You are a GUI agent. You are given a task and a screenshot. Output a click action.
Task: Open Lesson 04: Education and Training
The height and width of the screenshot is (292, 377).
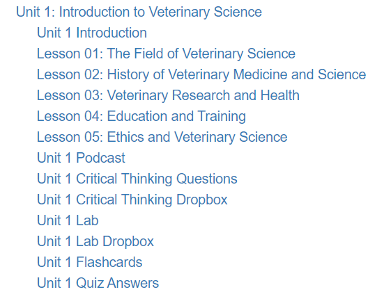pos(141,116)
